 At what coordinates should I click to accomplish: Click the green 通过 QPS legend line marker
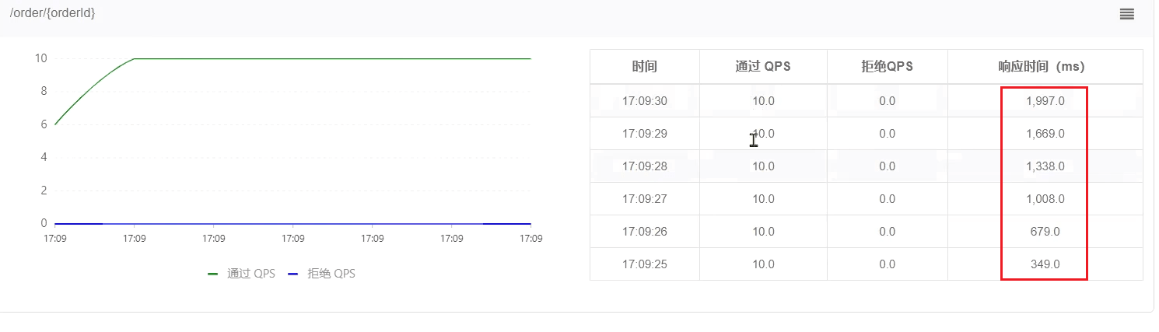point(212,274)
